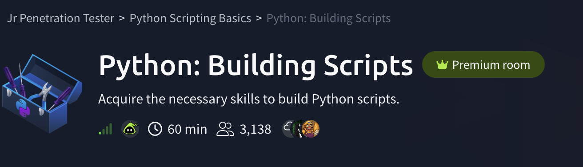Select the 60 min duration text
The height and width of the screenshot is (167, 583).
(x=188, y=129)
